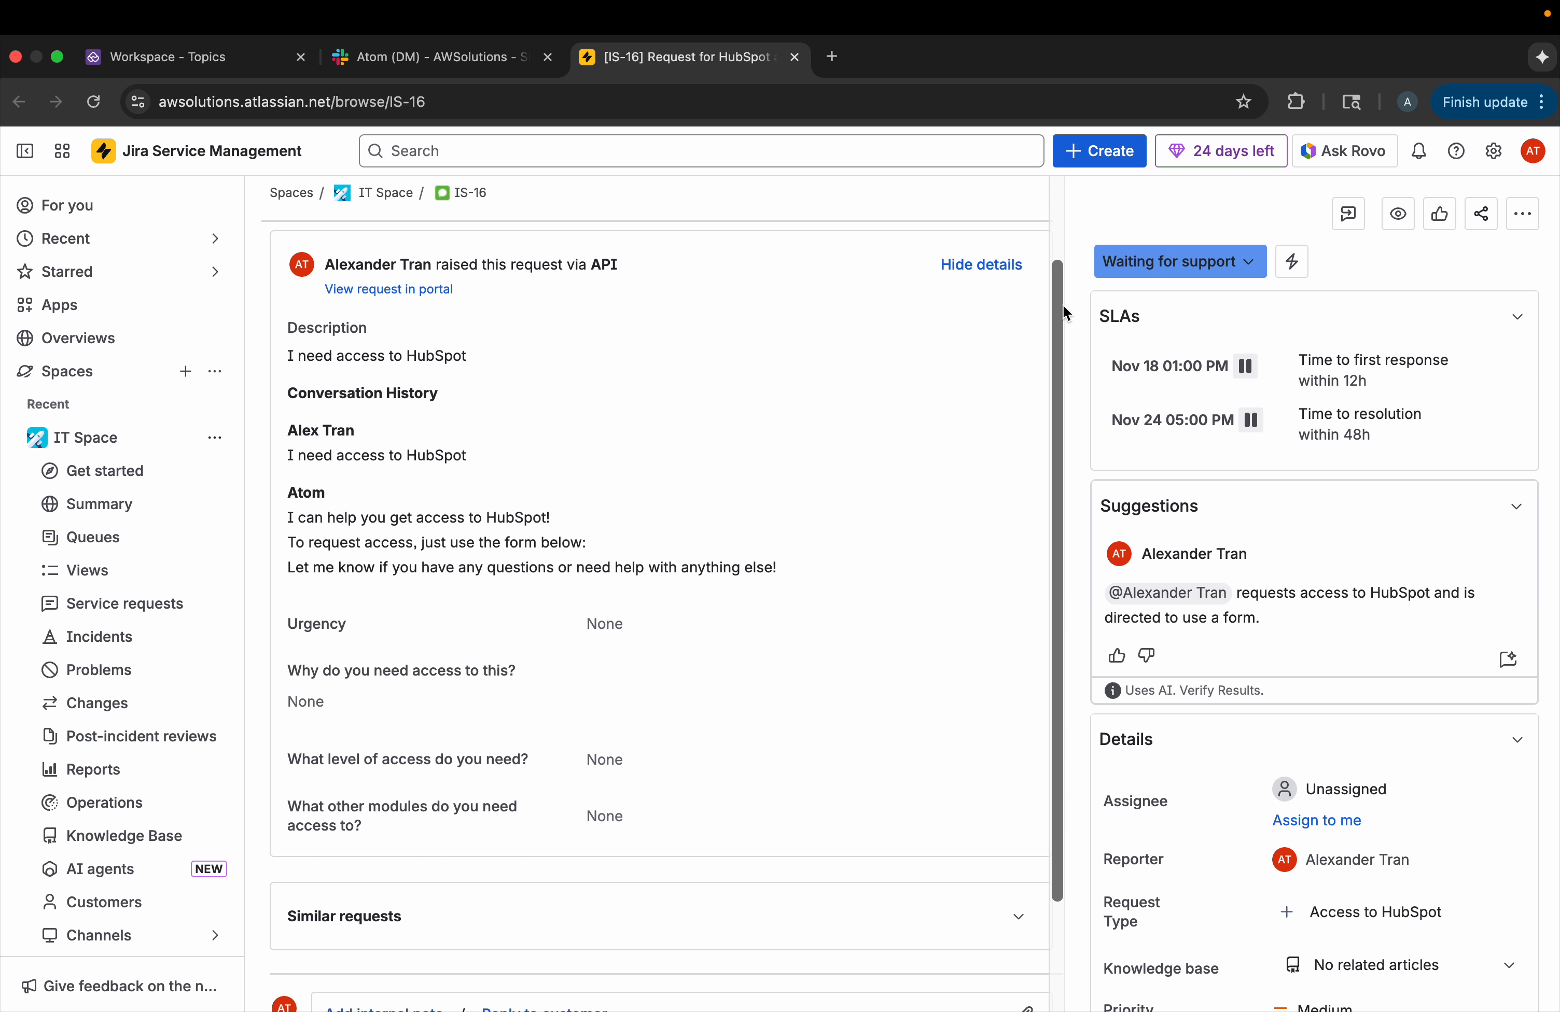Open the reply to customer icon

click(1349, 214)
